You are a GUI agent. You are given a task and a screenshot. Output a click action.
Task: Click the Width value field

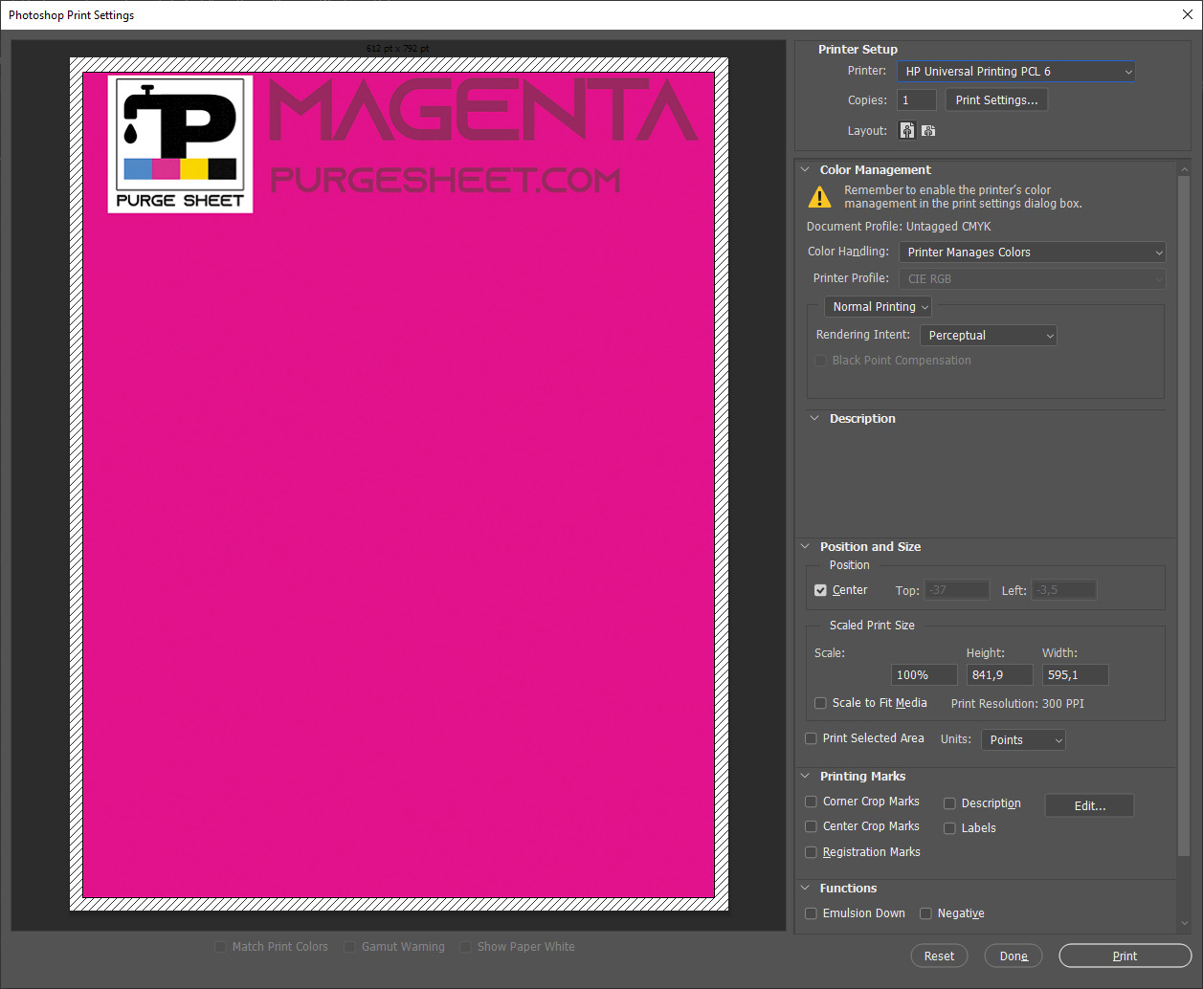point(1076,675)
